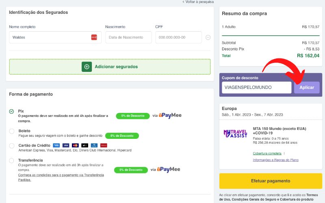Click the Visa card icon
Viewport: 325px width, 203px height.
[x=66, y=145]
